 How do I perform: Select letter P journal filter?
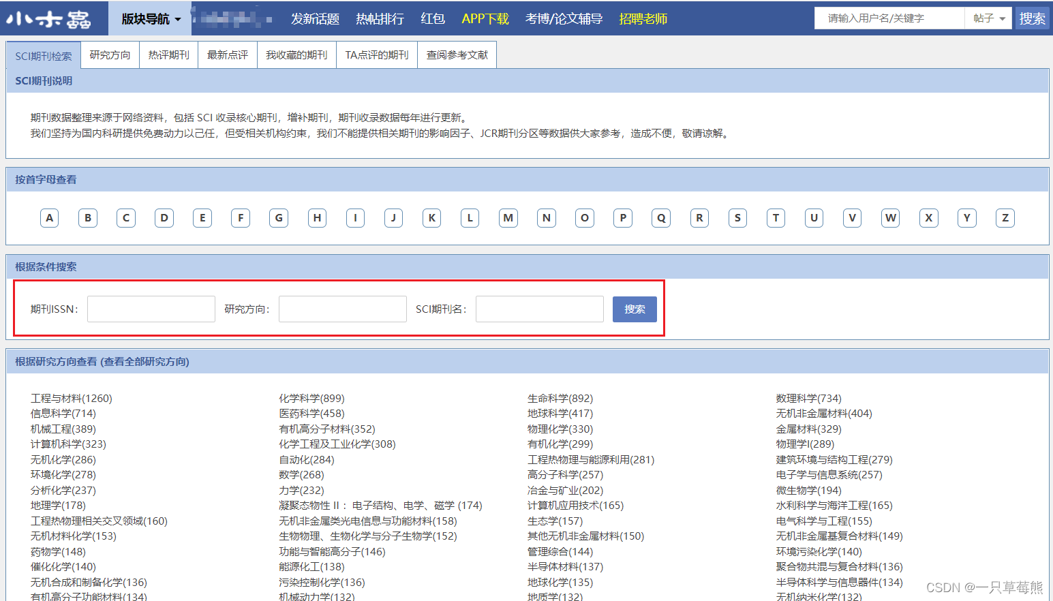pyautogui.click(x=623, y=218)
